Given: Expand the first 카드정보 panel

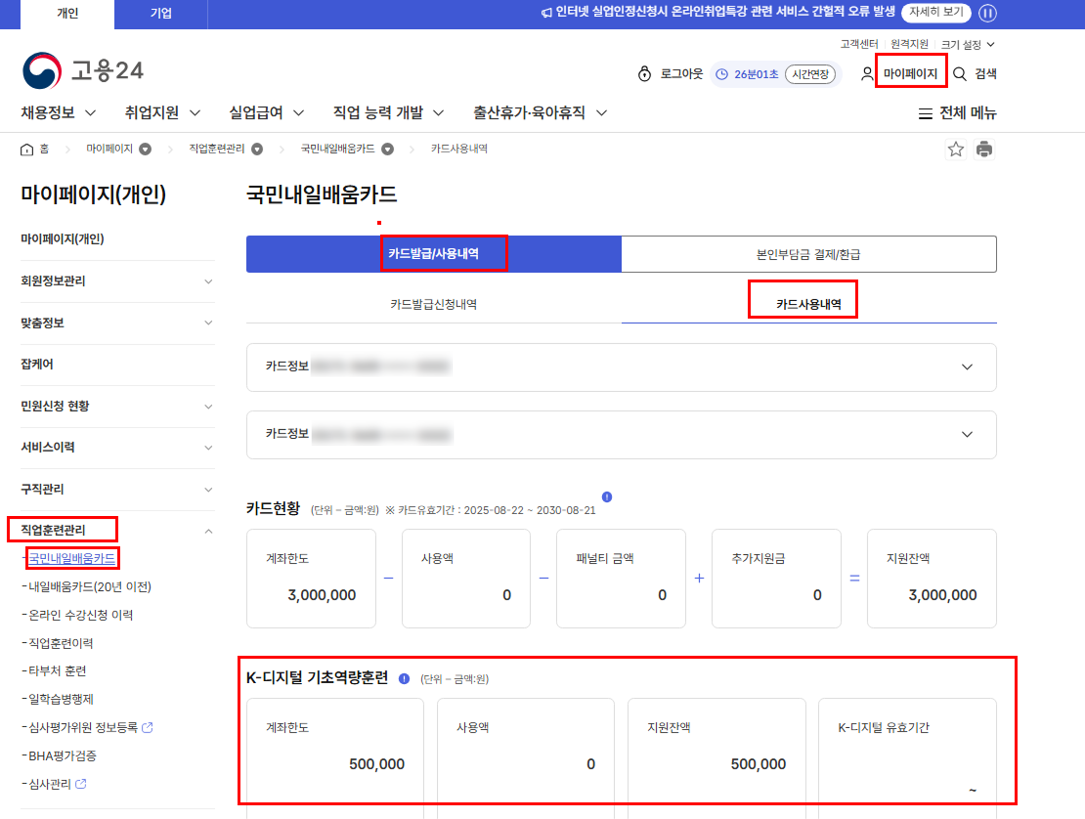Looking at the screenshot, I should 967,367.
